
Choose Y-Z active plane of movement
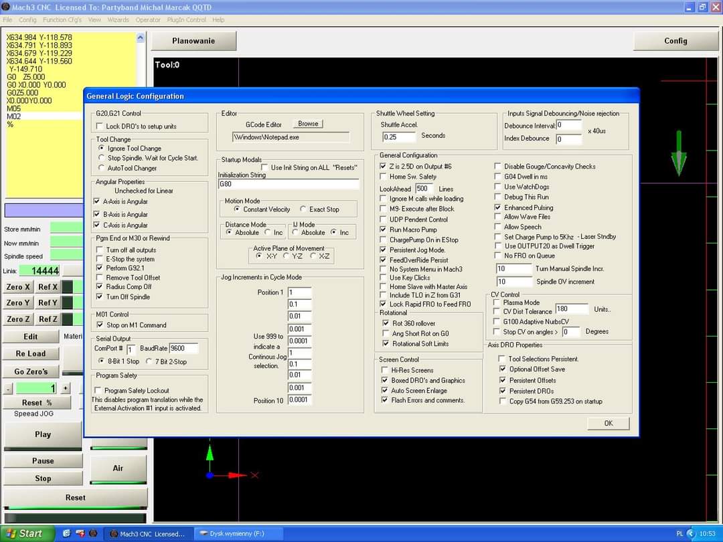coord(286,256)
